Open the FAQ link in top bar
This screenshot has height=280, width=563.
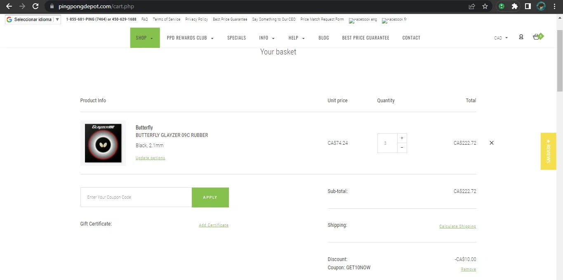point(144,19)
